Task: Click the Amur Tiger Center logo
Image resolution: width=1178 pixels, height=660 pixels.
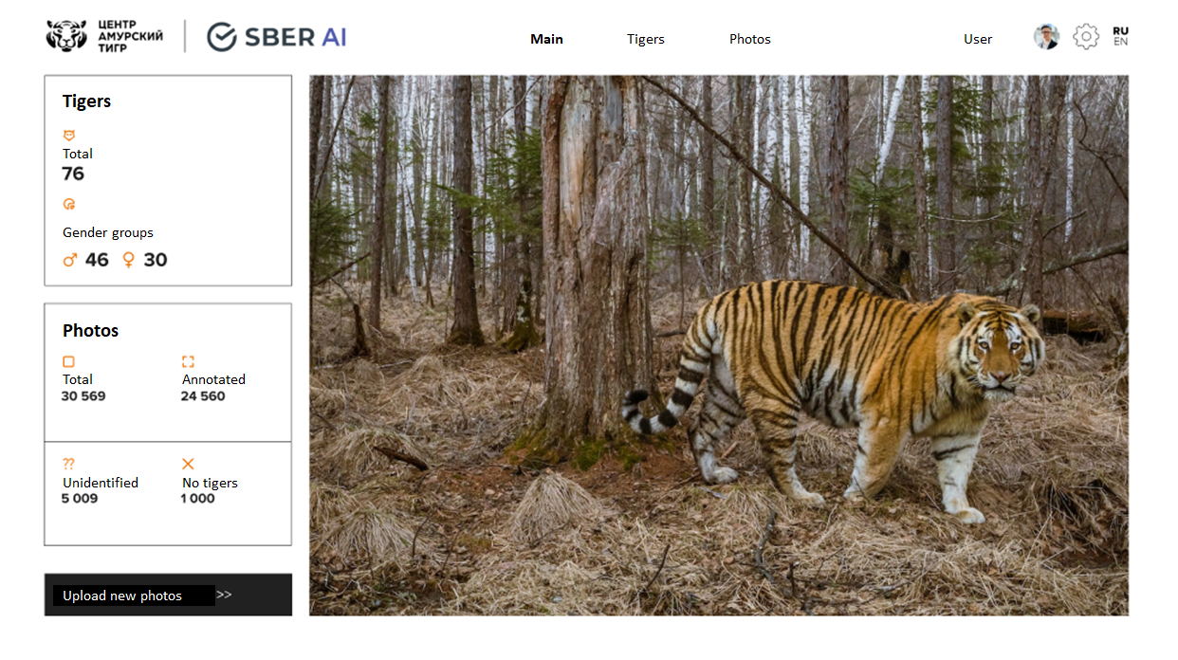Action: tap(104, 36)
